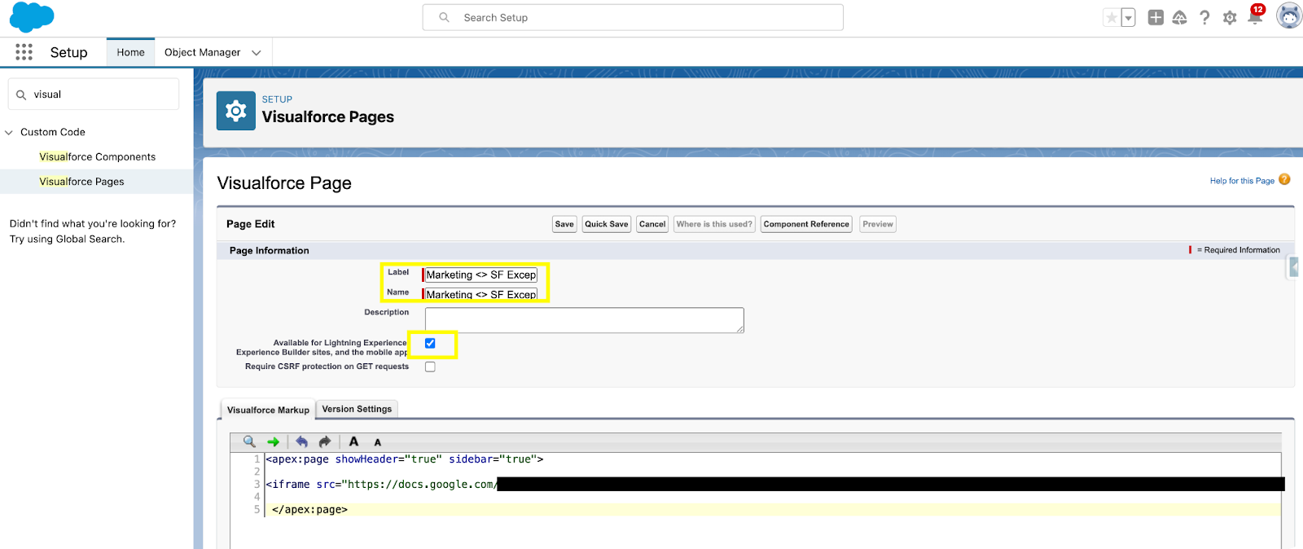
Task: Click the favorites star icon
Action: [1112, 18]
